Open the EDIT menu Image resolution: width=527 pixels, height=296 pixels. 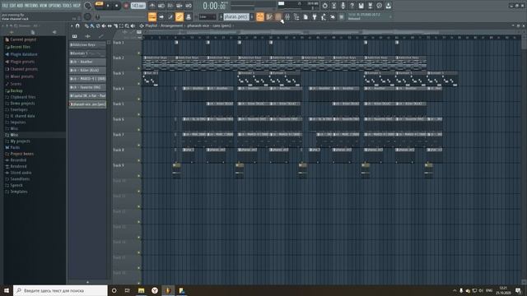coord(13,6)
